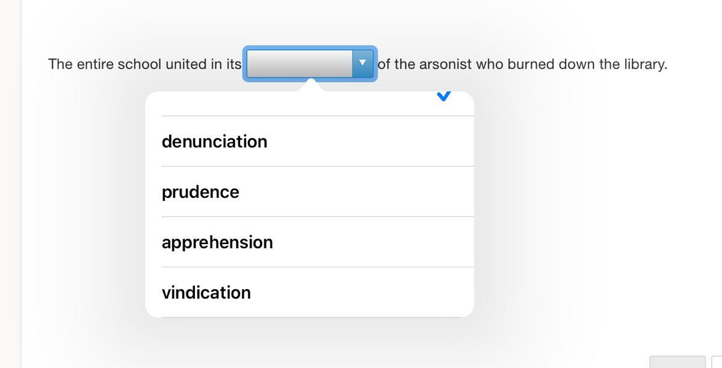
Task: Select the blank option above denunciation
Action: pos(301,103)
